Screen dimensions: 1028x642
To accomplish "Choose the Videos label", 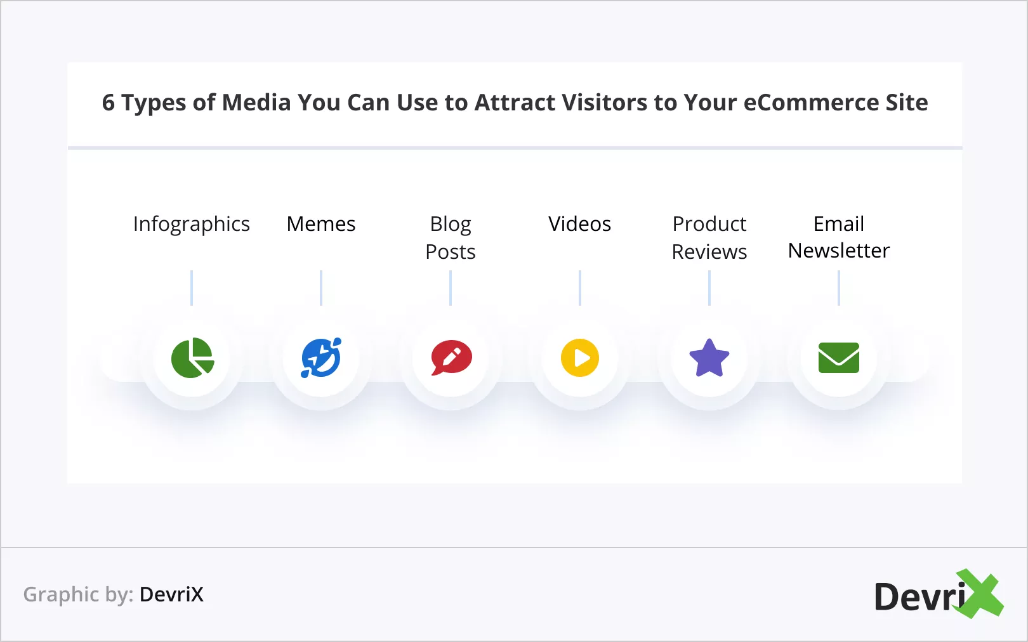I will point(579,224).
